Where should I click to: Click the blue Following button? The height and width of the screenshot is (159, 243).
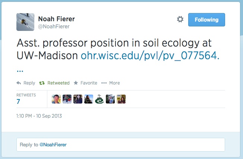(206, 20)
